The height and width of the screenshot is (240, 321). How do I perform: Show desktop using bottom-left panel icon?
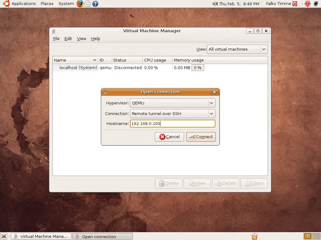point(4,236)
